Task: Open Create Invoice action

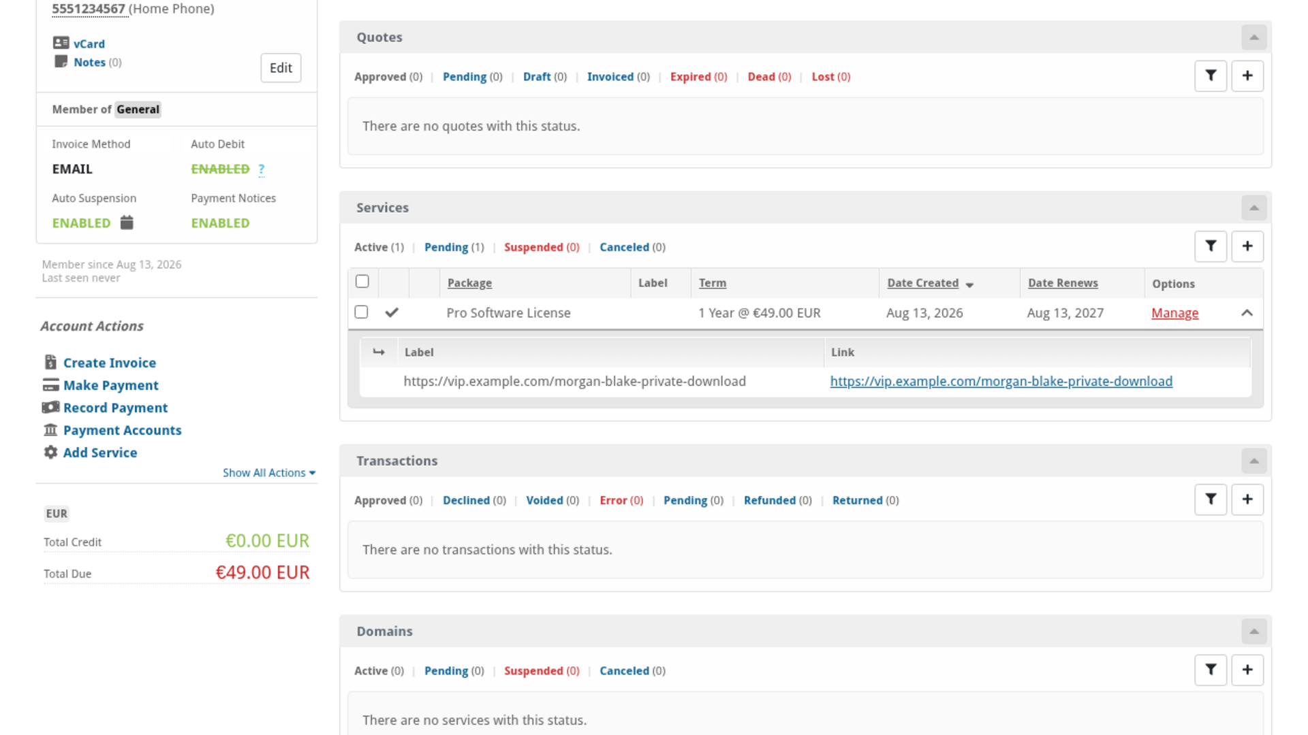Action: click(x=110, y=363)
